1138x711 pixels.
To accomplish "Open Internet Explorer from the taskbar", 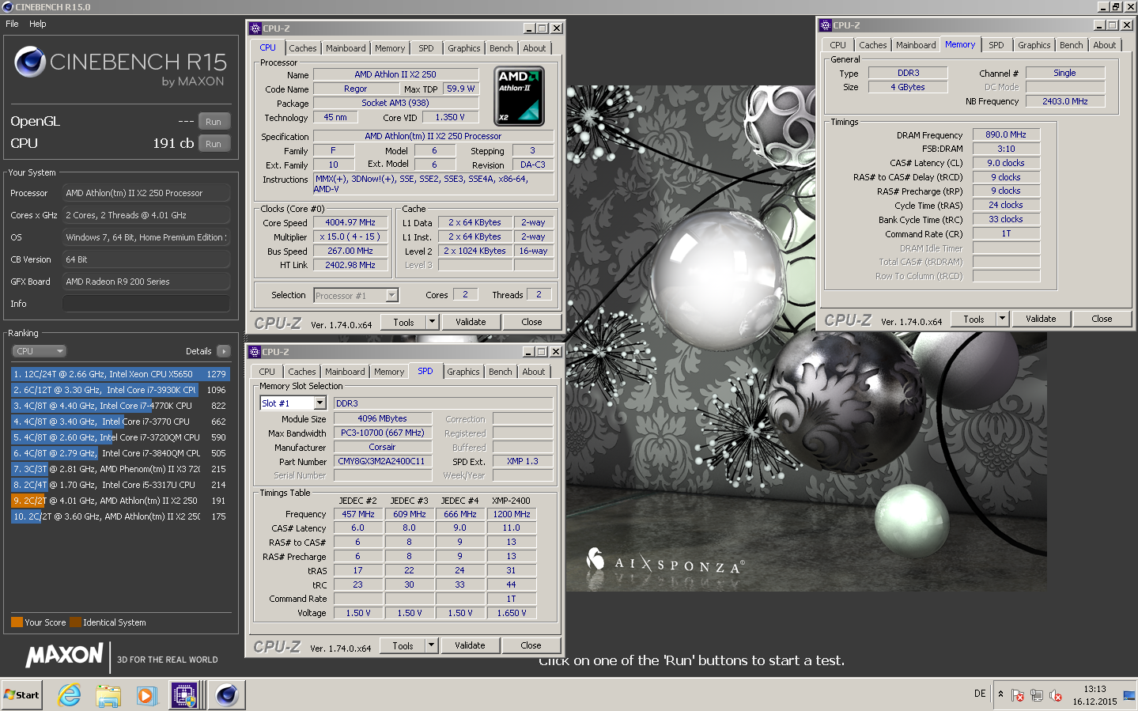I will coord(70,695).
